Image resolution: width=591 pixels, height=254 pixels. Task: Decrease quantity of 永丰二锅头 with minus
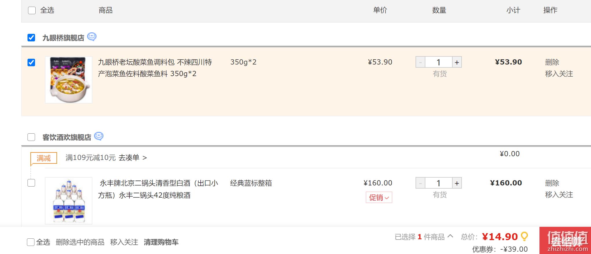(x=420, y=183)
